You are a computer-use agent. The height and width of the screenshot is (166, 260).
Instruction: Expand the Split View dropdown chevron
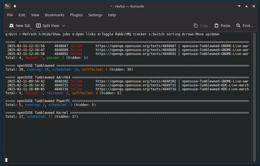pyautogui.click(x=63, y=25)
